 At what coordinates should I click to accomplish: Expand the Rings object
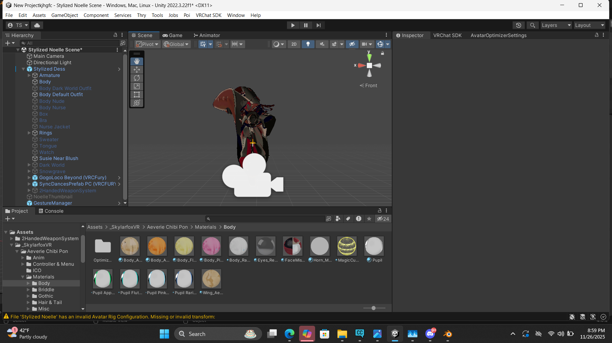click(x=29, y=133)
